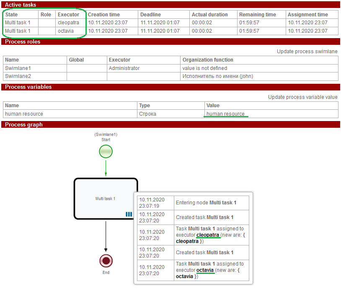
Task: Open the Update process swimlane link
Action: 307,52
